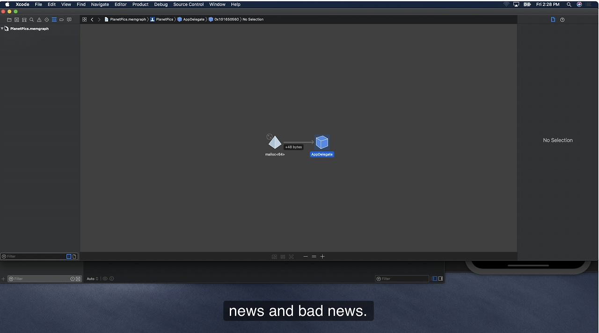Viewport: 599px width, 333px height.
Task: Open AirPlay display menu
Action: tap(516, 4)
